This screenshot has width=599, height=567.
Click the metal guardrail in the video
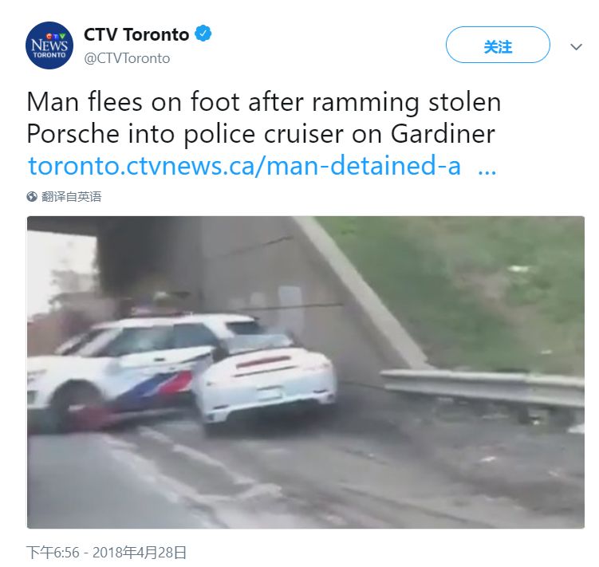pyautogui.click(x=483, y=387)
